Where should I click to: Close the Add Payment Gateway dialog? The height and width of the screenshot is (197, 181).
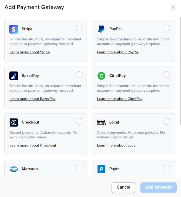click(173, 8)
